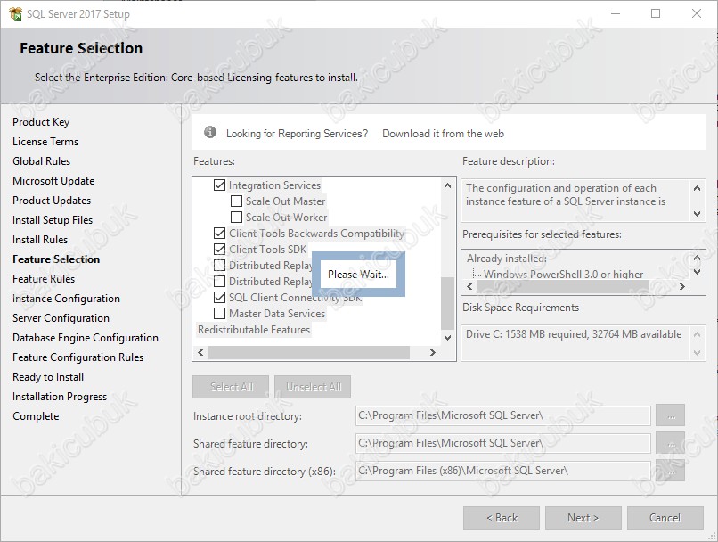Open the Download it from the web link
The image size is (718, 542).
pyautogui.click(x=443, y=134)
